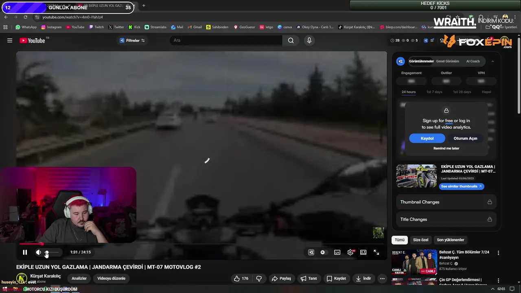The height and width of the screenshot is (293, 521).
Task: Open the vidIQ video thumbnail preview
Action: (416, 176)
